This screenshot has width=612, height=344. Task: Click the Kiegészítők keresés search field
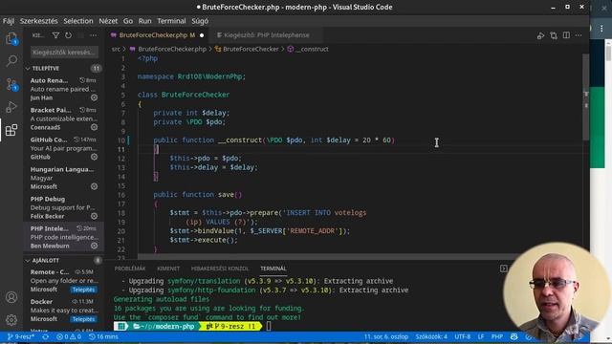click(64, 52)
